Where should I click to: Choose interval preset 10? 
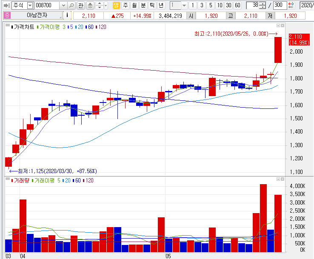(x=220, y=6)
